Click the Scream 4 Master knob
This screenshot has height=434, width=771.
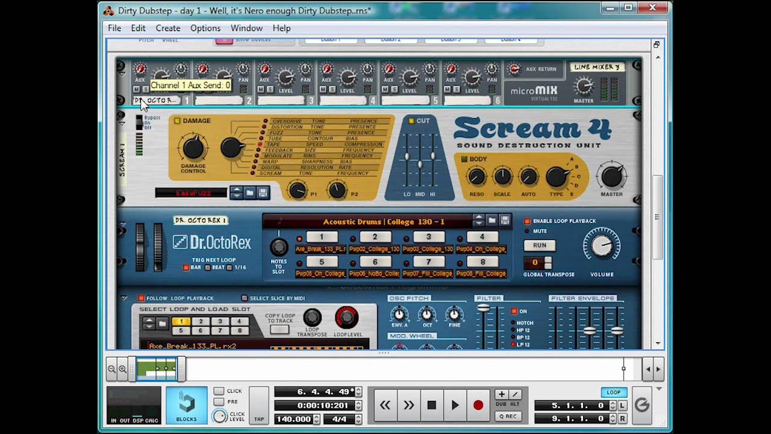(x=611, y=177)
